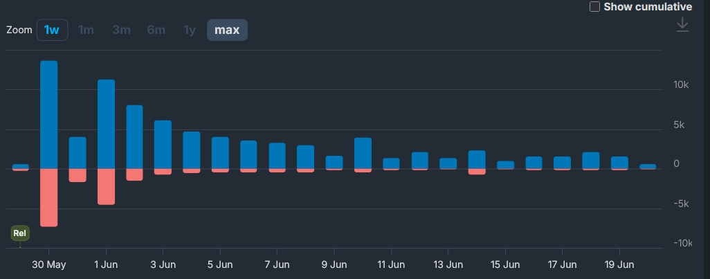The image size is (710, 279).
Task: Click the '-5k' y-axis label
Action: [x=680, y=204]
